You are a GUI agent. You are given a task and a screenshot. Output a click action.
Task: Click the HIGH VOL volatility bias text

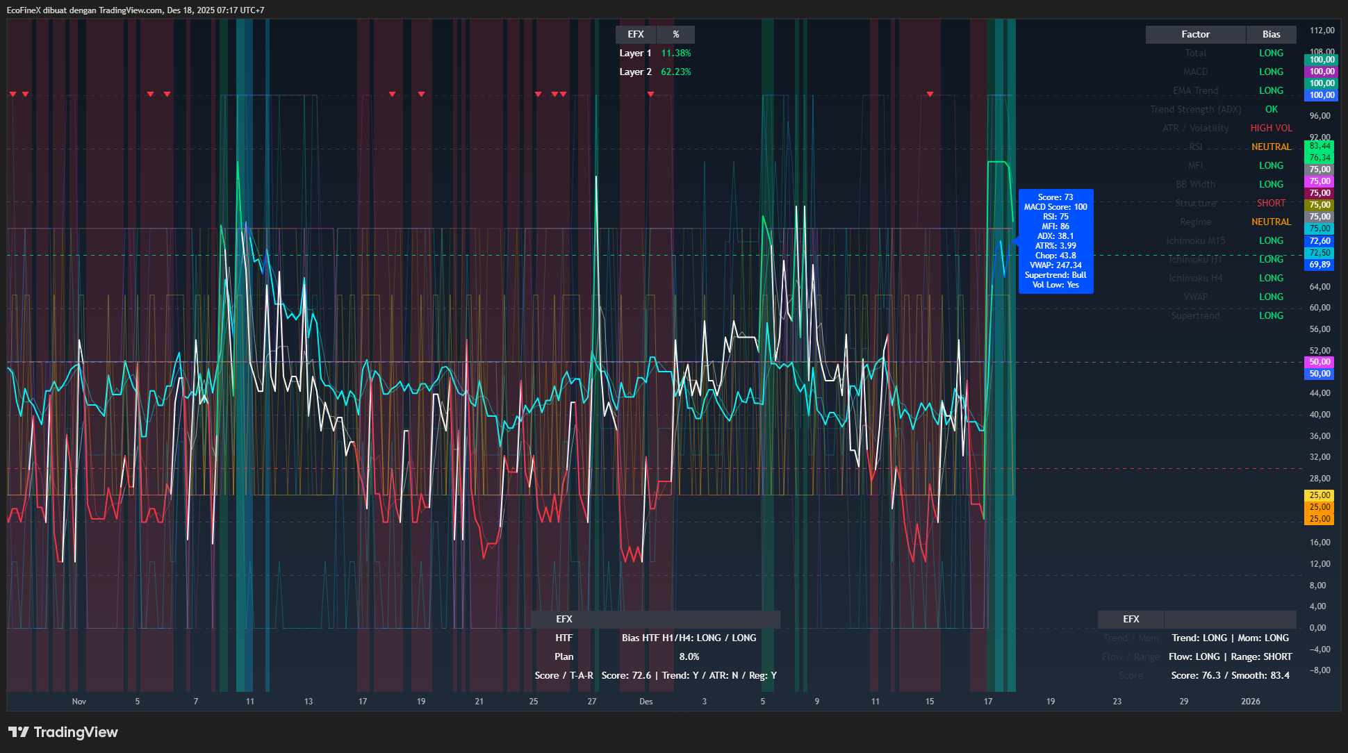pos(1271,128)
